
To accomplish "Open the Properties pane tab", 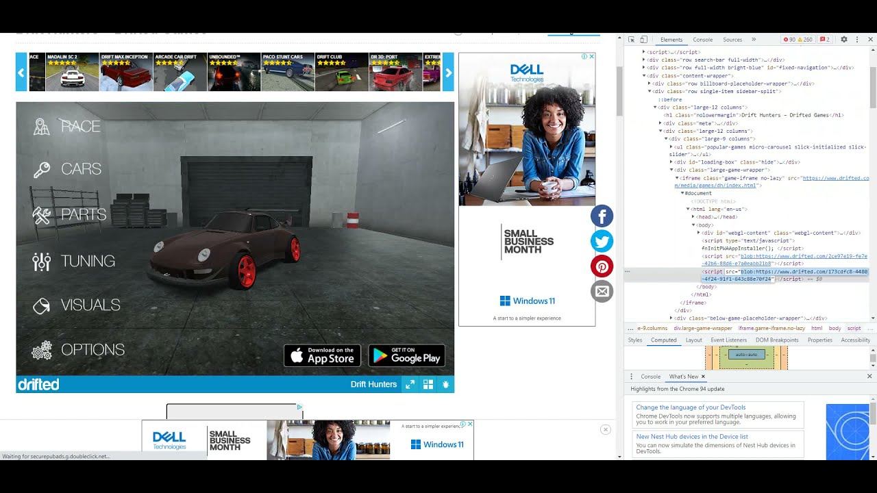I will point(819,340).
